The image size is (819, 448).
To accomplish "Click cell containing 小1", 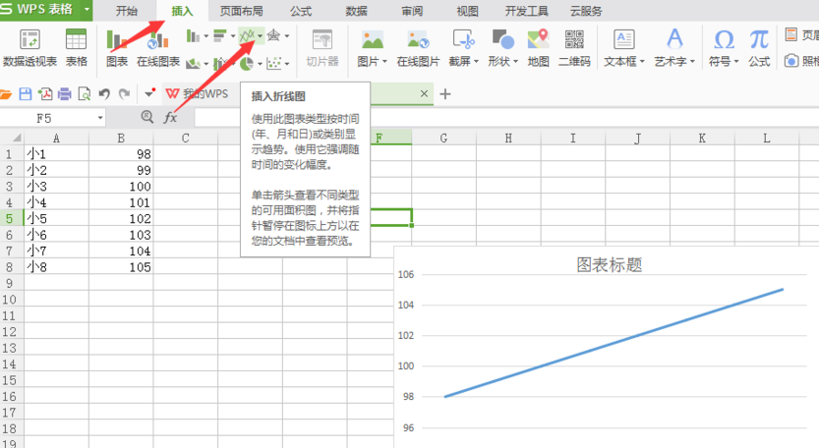I will (x=56, y=154).
